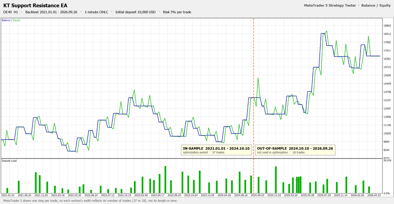Select the "DE40 H1" symbol label
Screen dimensions: 394x204
11,12
